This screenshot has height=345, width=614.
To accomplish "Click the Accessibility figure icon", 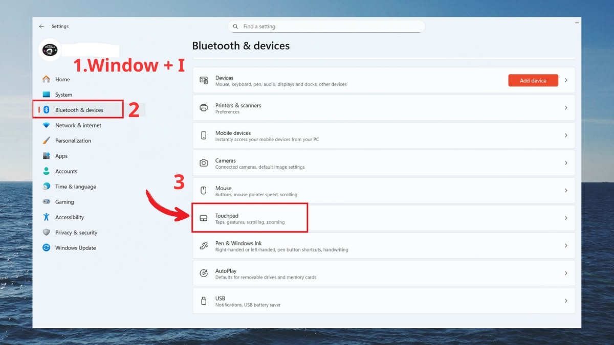I will [x=47, y=217].
